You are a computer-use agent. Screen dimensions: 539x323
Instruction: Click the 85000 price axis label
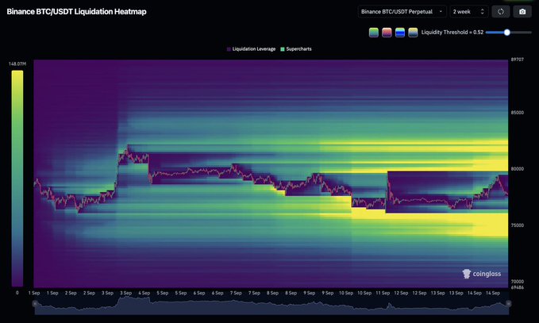518,113
